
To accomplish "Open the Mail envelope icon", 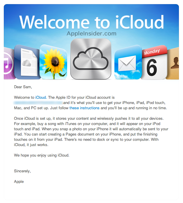I will tap(127, 63).
